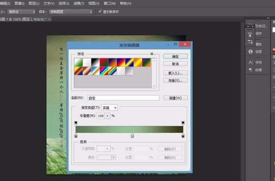Click the 新建(W) new gradient button
The height and width of the screenshot is (181, 275).
pyautogui.click(x=176, y=98)
